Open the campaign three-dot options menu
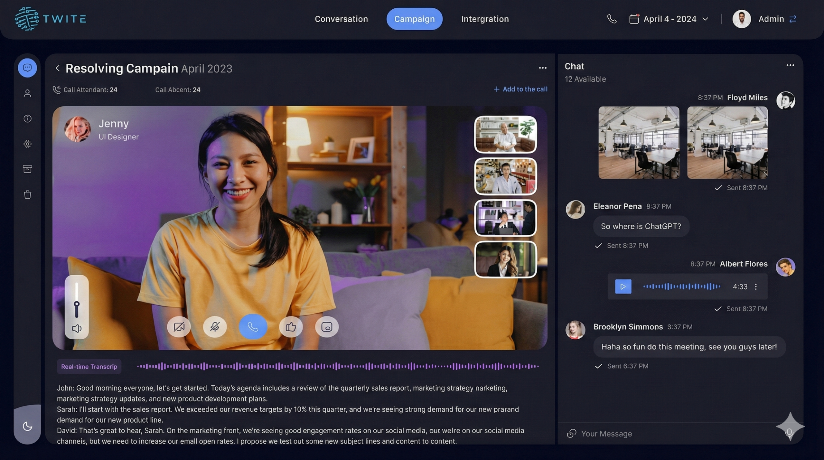 (543, 68)
